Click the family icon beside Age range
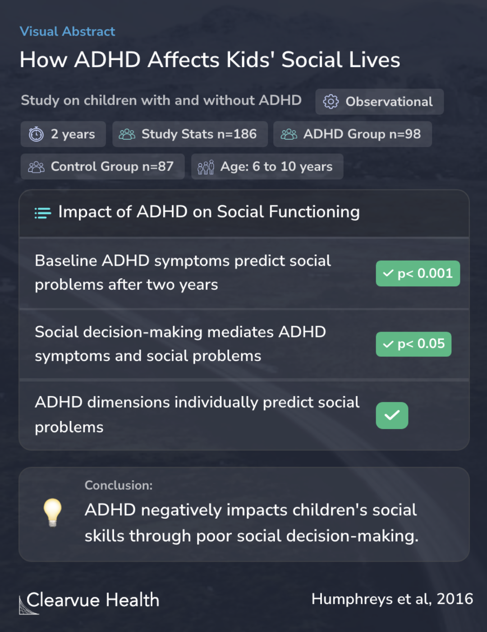The image size is (487, 632). (206, 167)
